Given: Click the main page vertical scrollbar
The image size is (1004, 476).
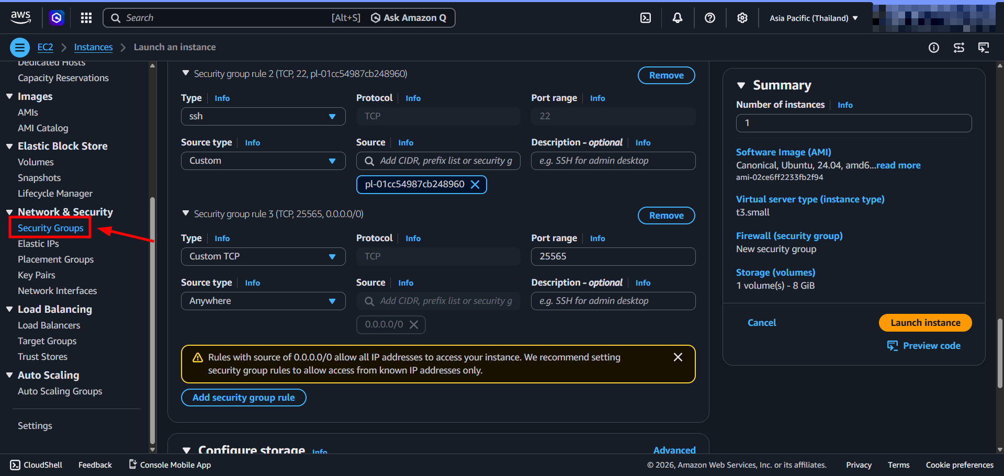Looking at the screenshot, I should pos(1000,353).
